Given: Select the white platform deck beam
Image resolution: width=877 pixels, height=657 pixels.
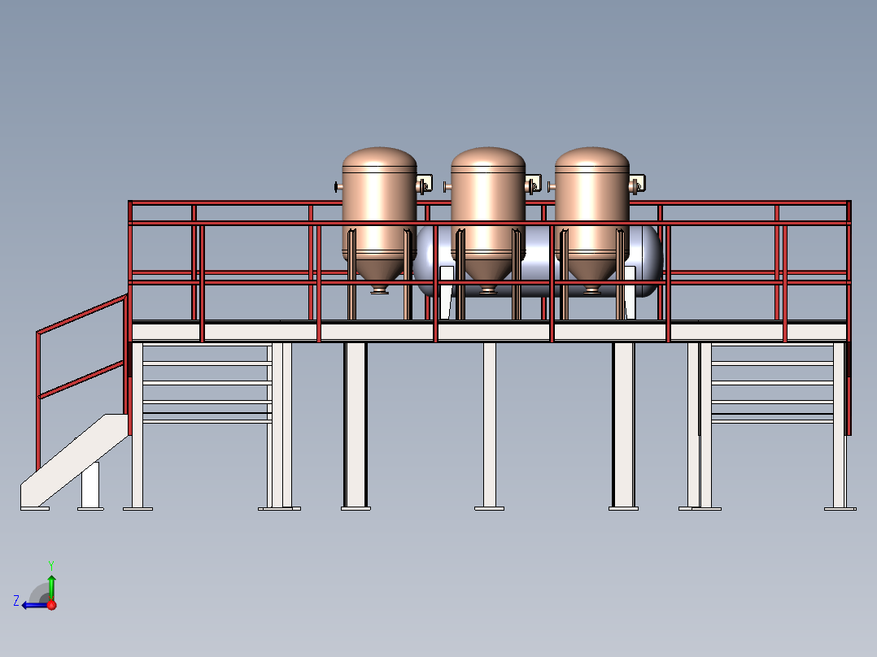Looking at the screenshot, I should tap(489, 332).
